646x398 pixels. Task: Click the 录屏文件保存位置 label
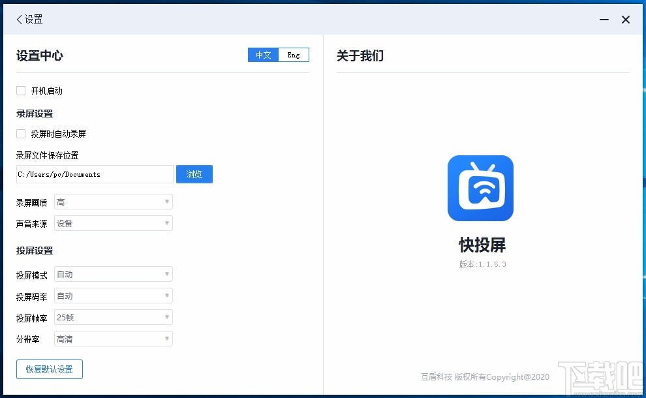[x=48, y=155]
